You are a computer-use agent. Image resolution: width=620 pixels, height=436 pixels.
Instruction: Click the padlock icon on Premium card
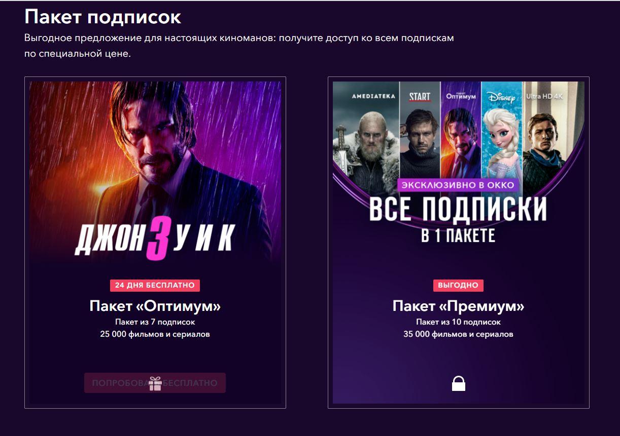coord(459,383)
